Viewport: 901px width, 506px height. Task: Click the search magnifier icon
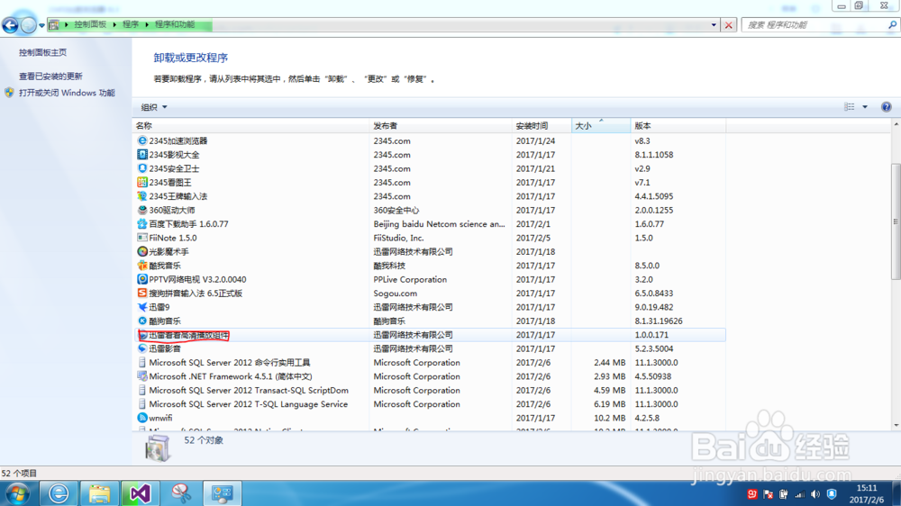(x=892, y=24)
